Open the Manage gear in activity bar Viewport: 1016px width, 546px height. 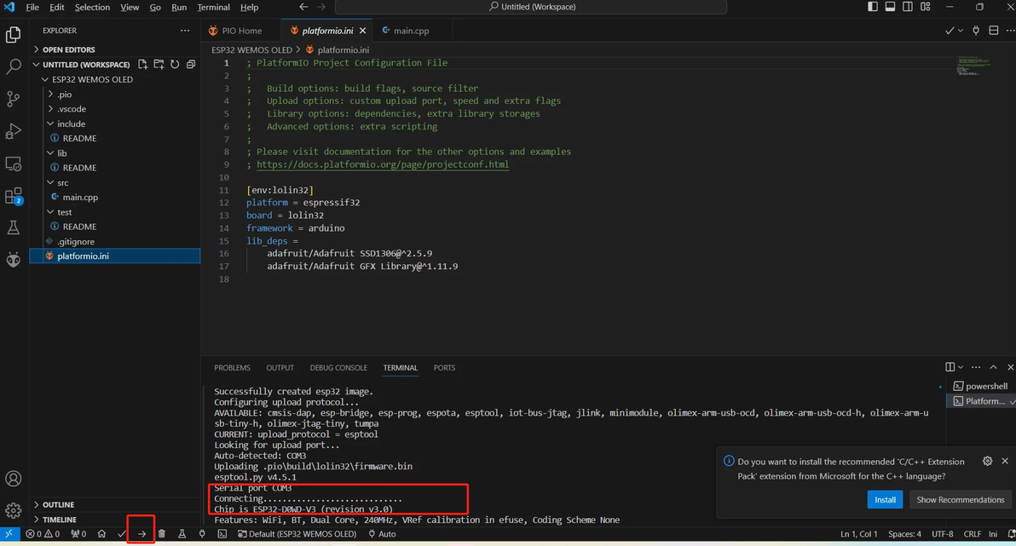[x=13, y=510]
